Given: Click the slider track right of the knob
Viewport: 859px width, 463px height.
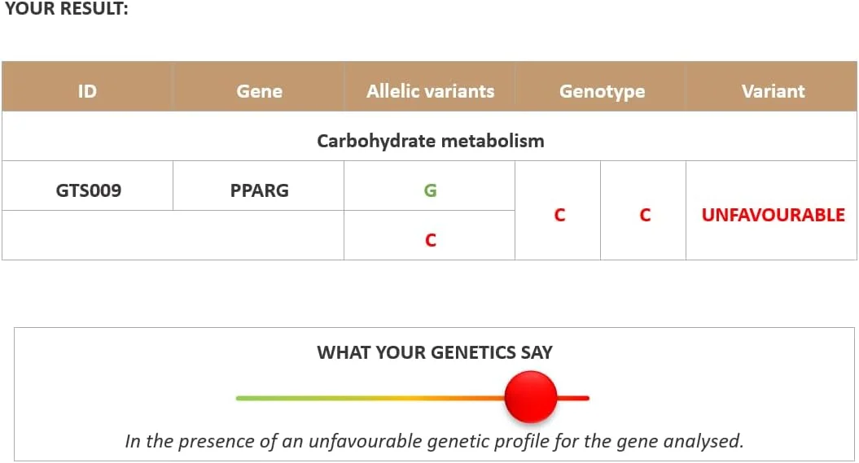Looking at the screenshot, I should click(574, 398).
